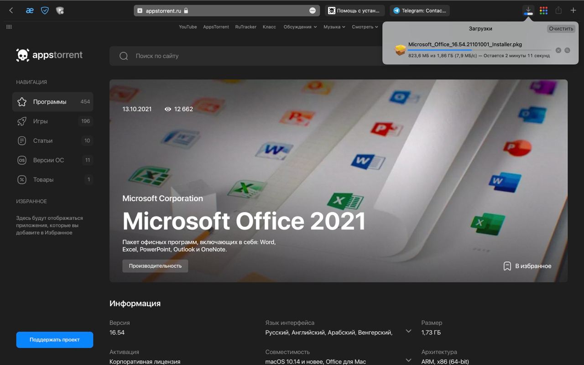Viewport: 584px width, 365px height.
Task: Expand the Смотреть bookmarks dropdown
Action: coord(365,27)
